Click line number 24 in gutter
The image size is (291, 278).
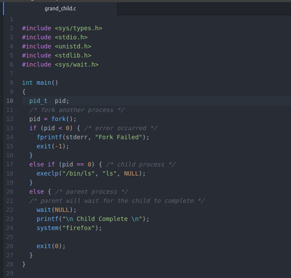(x=10, y=228)
